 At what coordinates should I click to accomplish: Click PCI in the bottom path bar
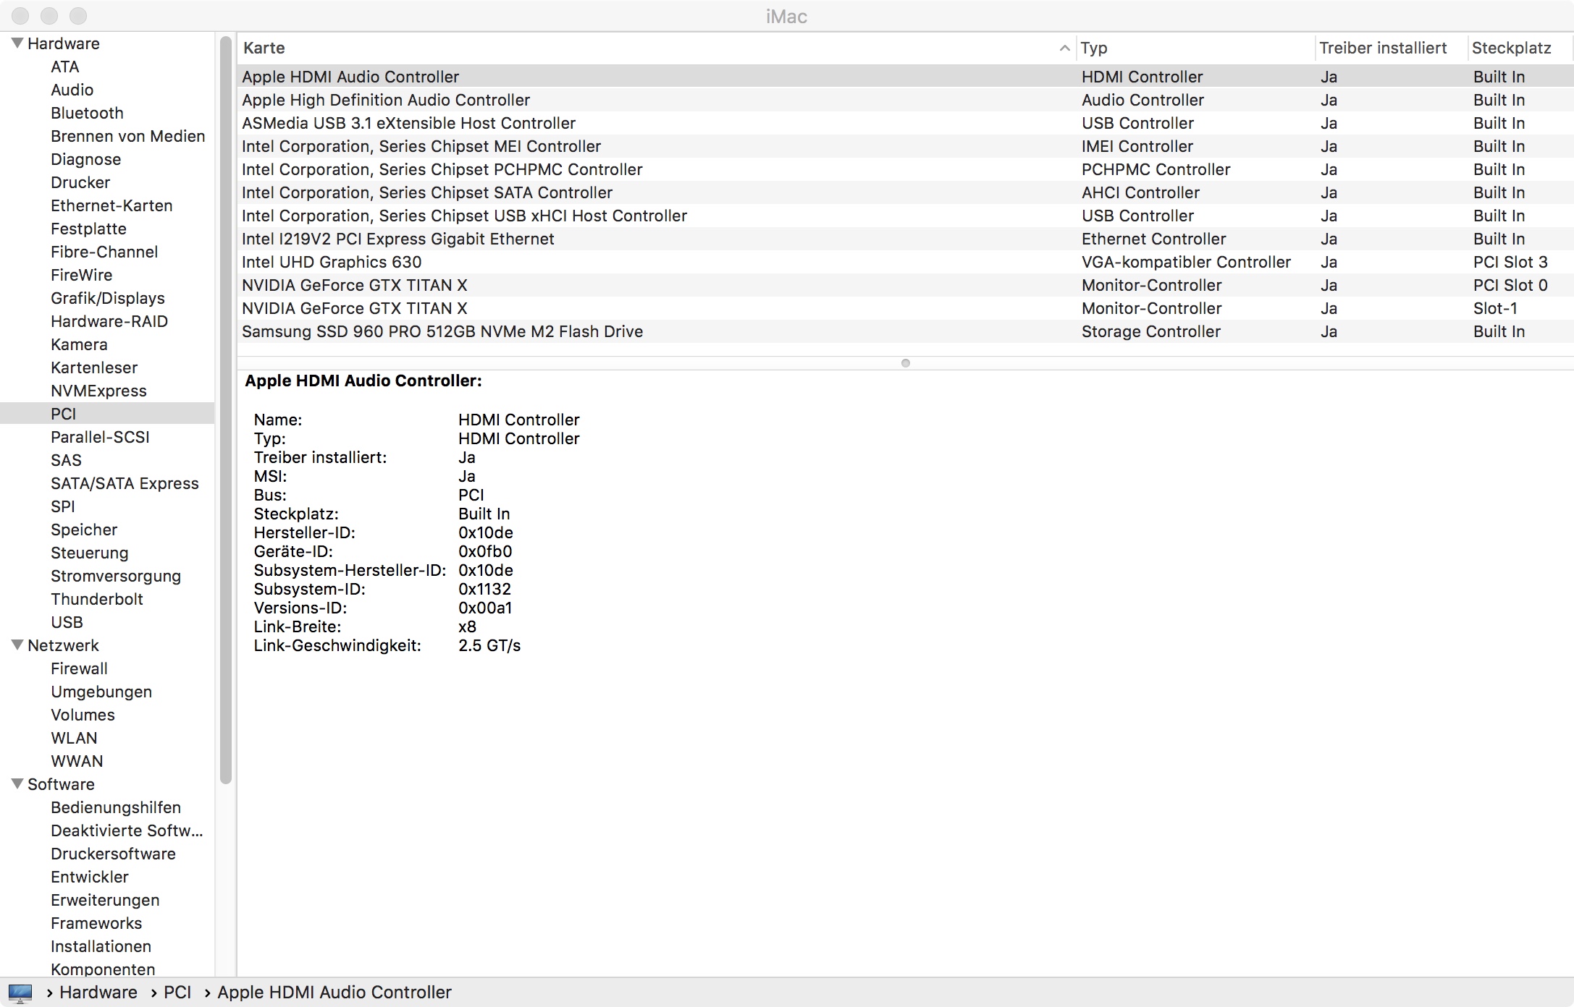(177, 993)
